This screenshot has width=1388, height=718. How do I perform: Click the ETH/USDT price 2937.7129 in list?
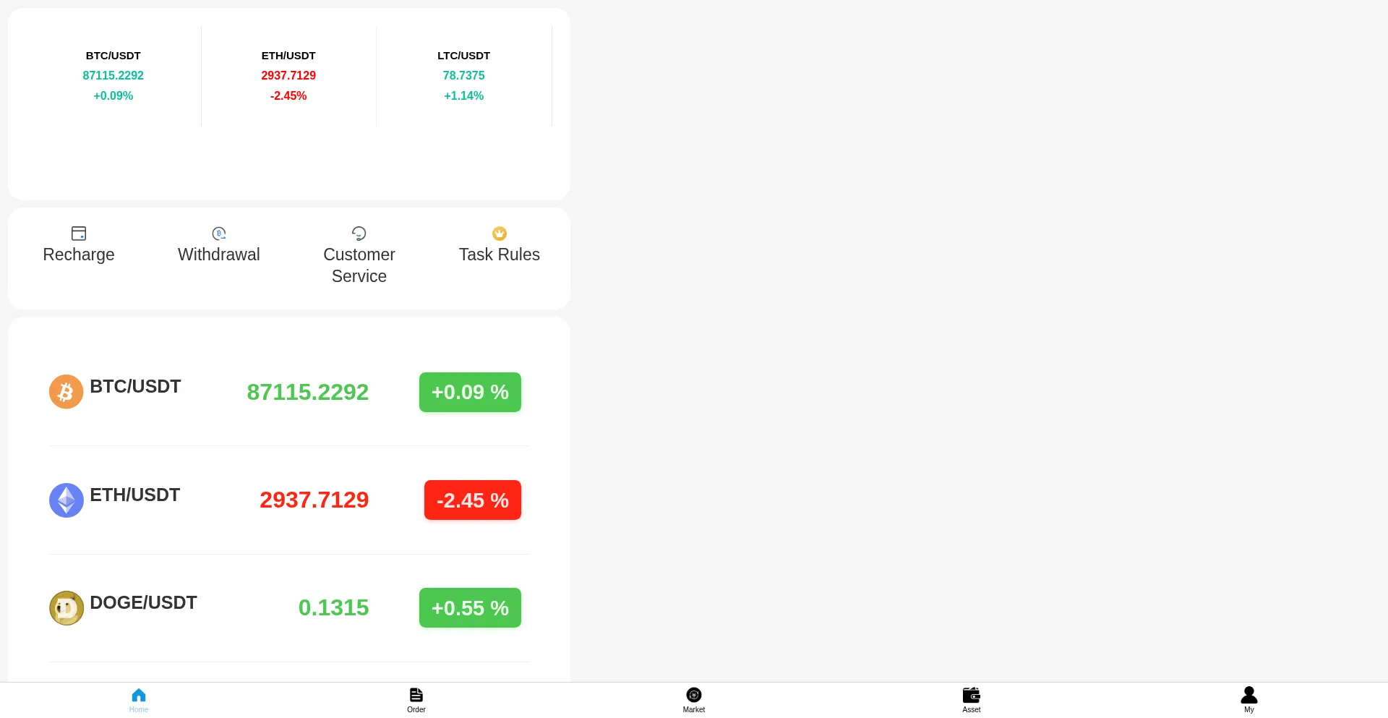(314, 500)
